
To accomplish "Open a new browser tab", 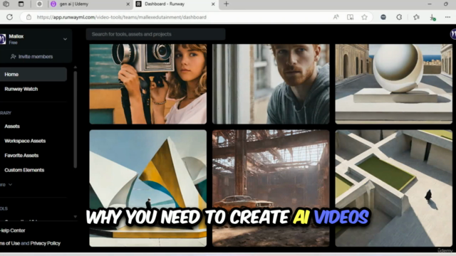I will pyautogui.click(x=227, y=4).
